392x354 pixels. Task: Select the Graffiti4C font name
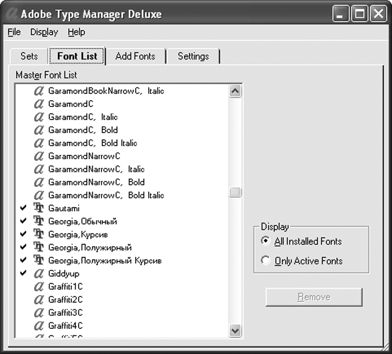pos(66,325)
